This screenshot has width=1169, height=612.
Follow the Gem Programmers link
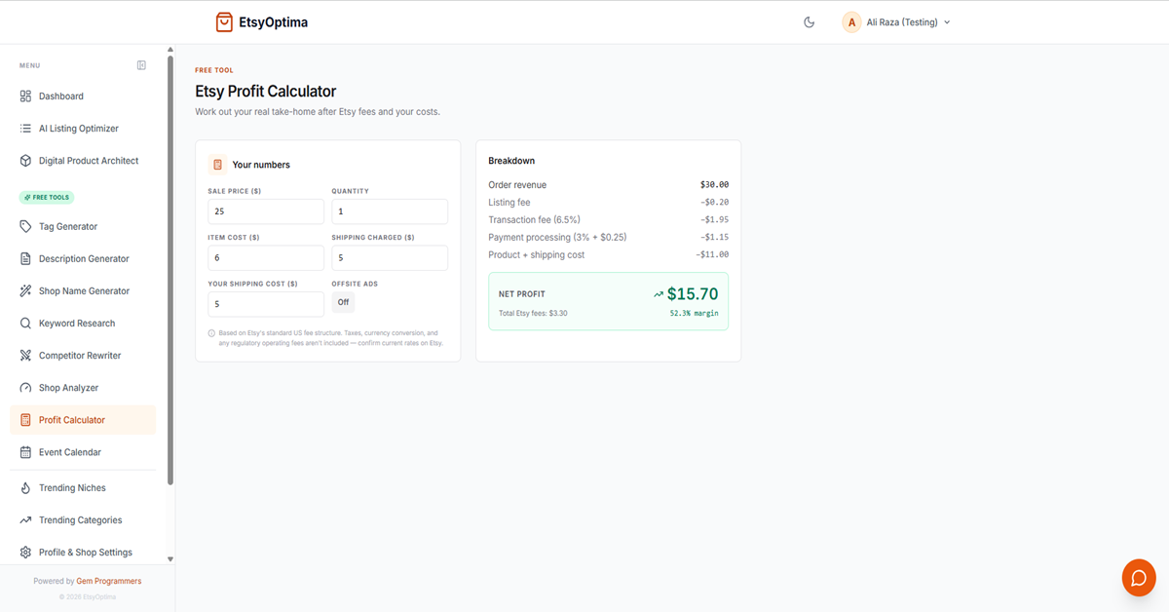click(116, 581)
